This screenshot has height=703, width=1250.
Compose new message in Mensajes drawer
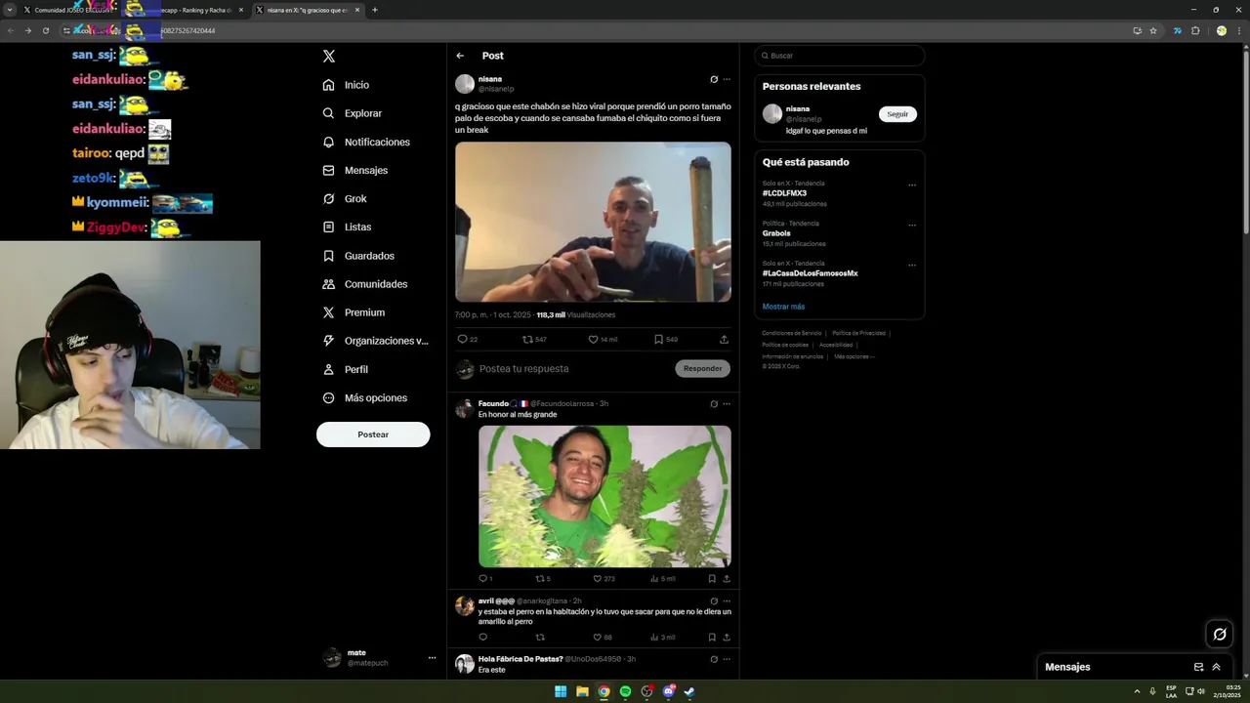tap(1198, 667)
